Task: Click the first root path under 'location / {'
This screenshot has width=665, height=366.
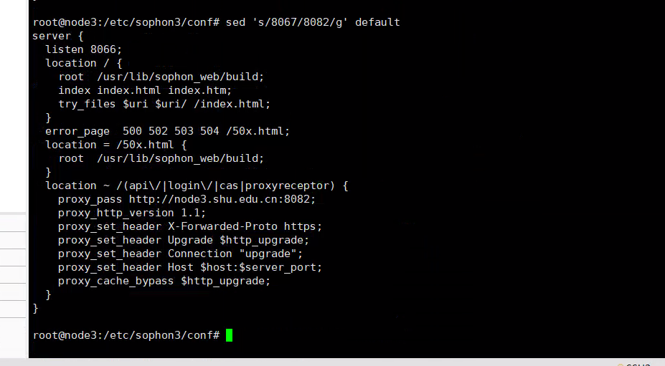Action: 161,77
